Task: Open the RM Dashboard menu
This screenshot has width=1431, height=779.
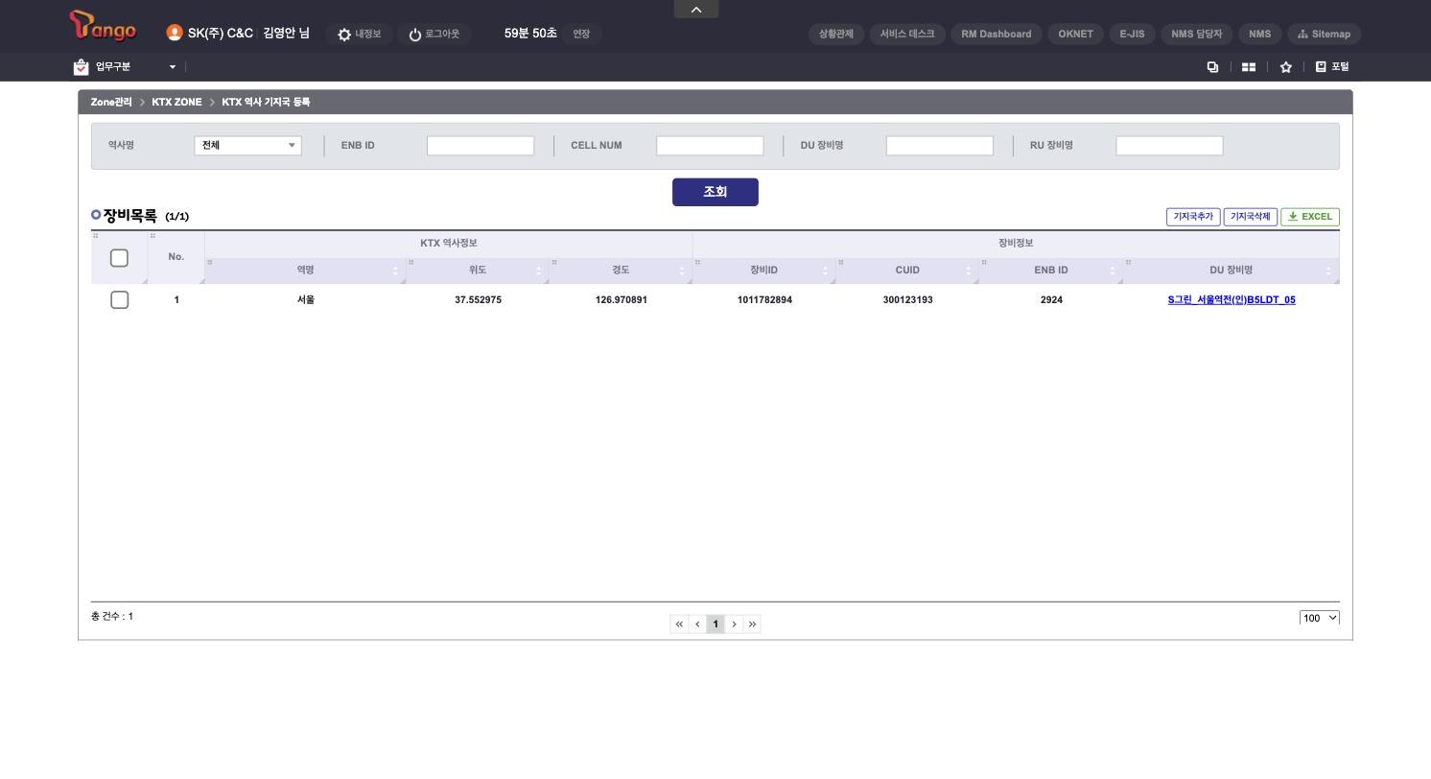Action: click(x=997, y=34)
